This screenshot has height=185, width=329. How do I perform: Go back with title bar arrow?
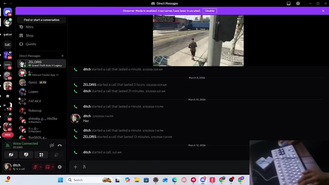(x=5, y=4)
